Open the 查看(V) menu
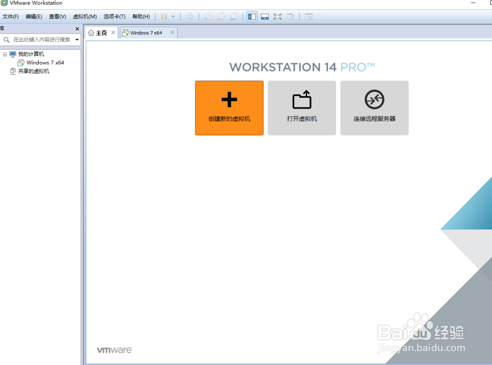This screenshot has width=492, height=365. [58, 17]
